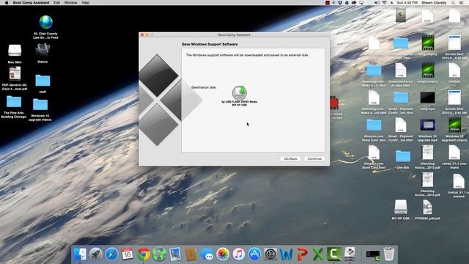Select The Fine Arts Building Chicago folder
The height and width of the screenshot is (264, 469).
pyautogui.click(x=14, y=107)
